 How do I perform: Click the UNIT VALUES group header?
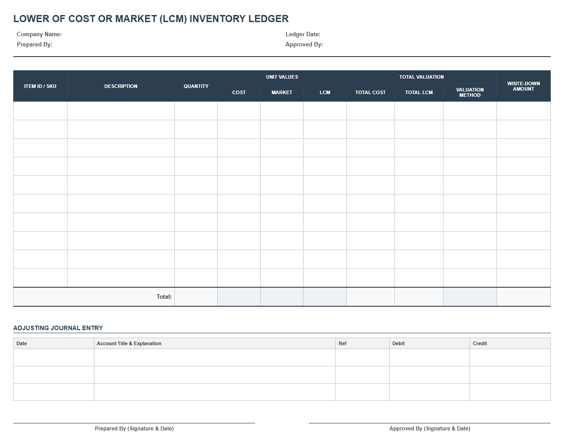coord(282,77)
